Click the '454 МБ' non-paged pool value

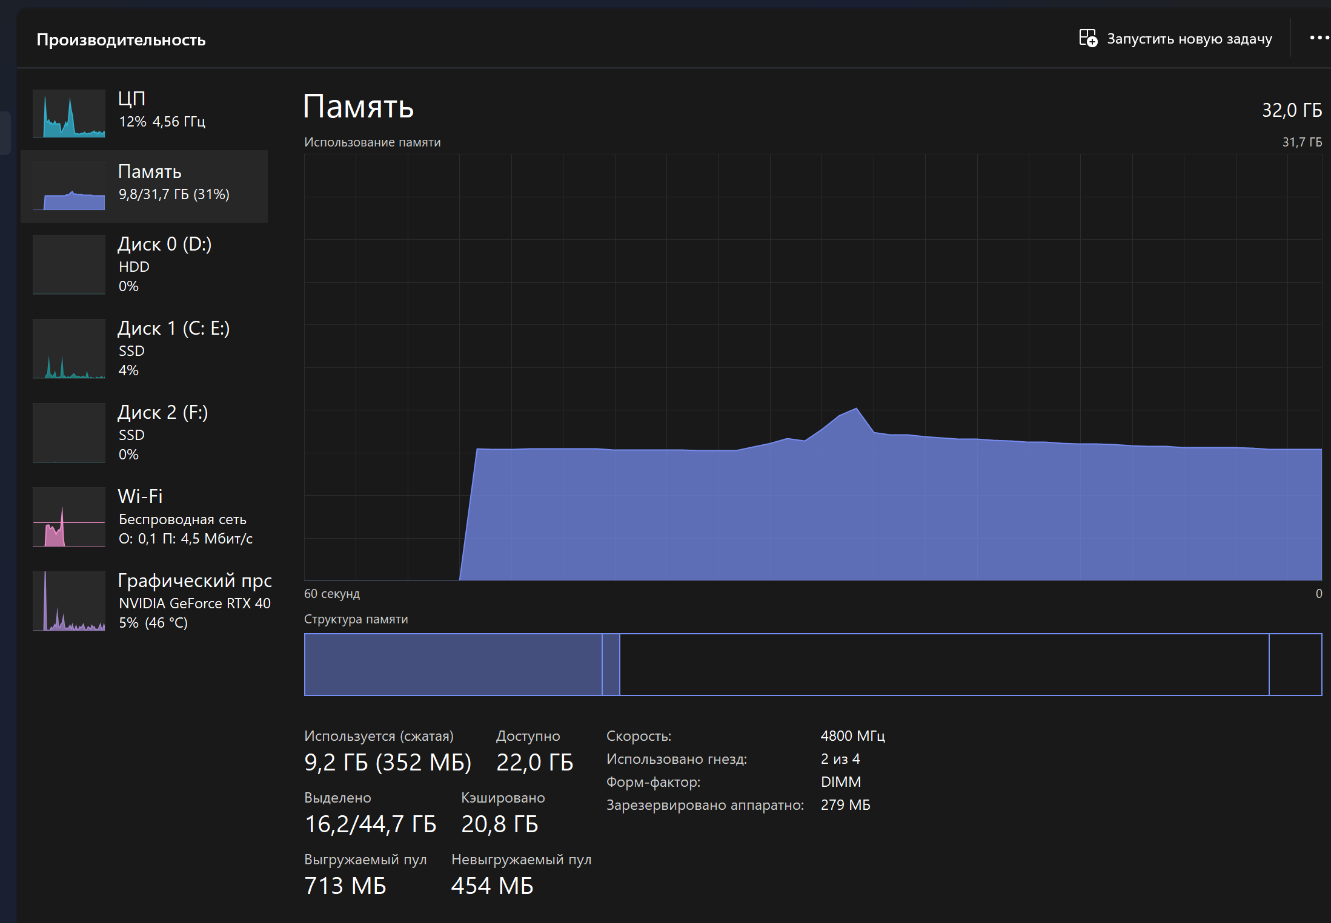pyautogui.click(x=492, y=886)
